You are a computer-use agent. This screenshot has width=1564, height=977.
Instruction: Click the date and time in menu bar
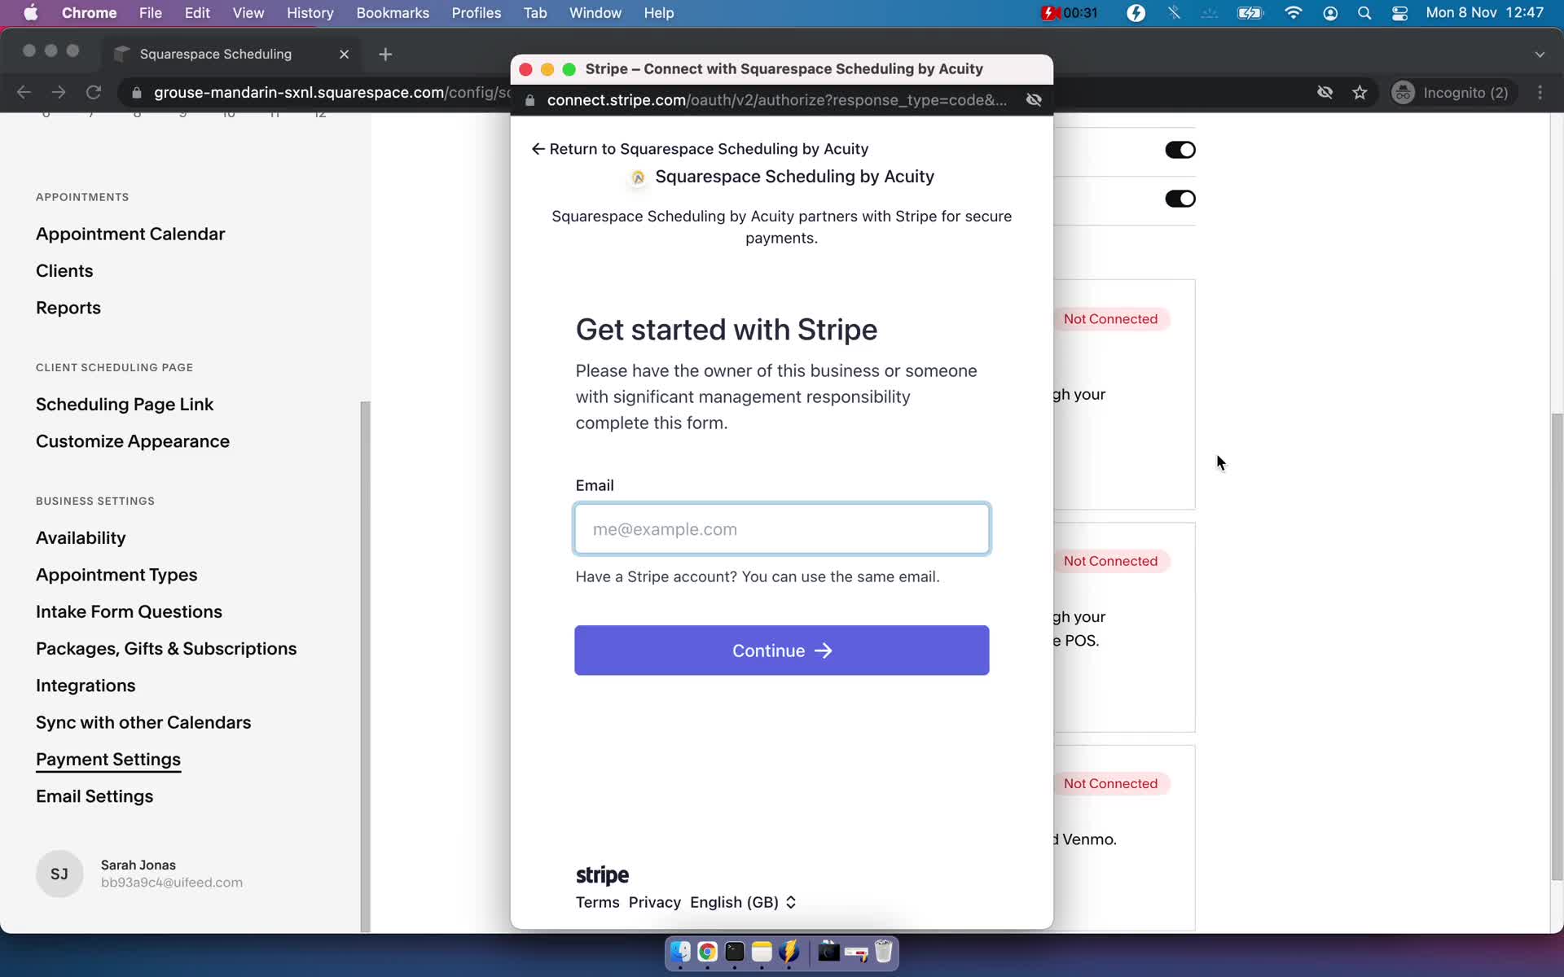(x=1484, y=13)
